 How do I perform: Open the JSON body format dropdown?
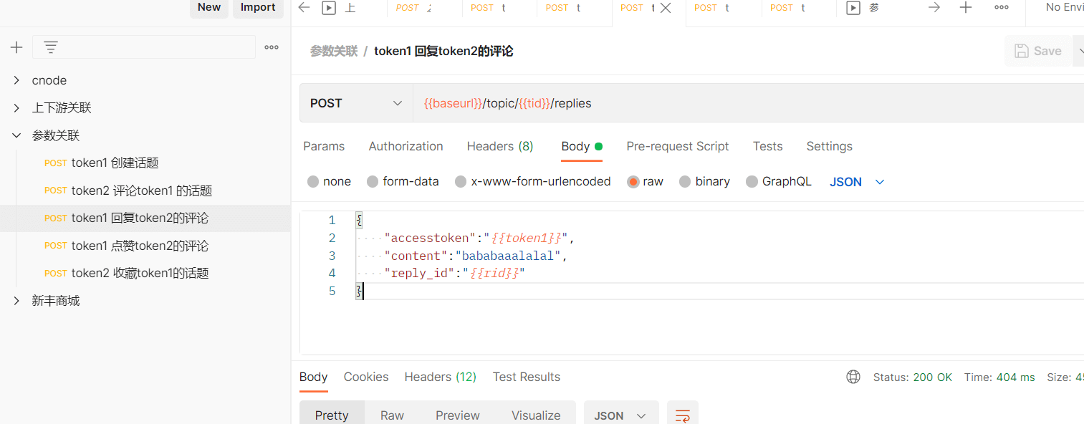pyautogui.click(x=857, y=182)
